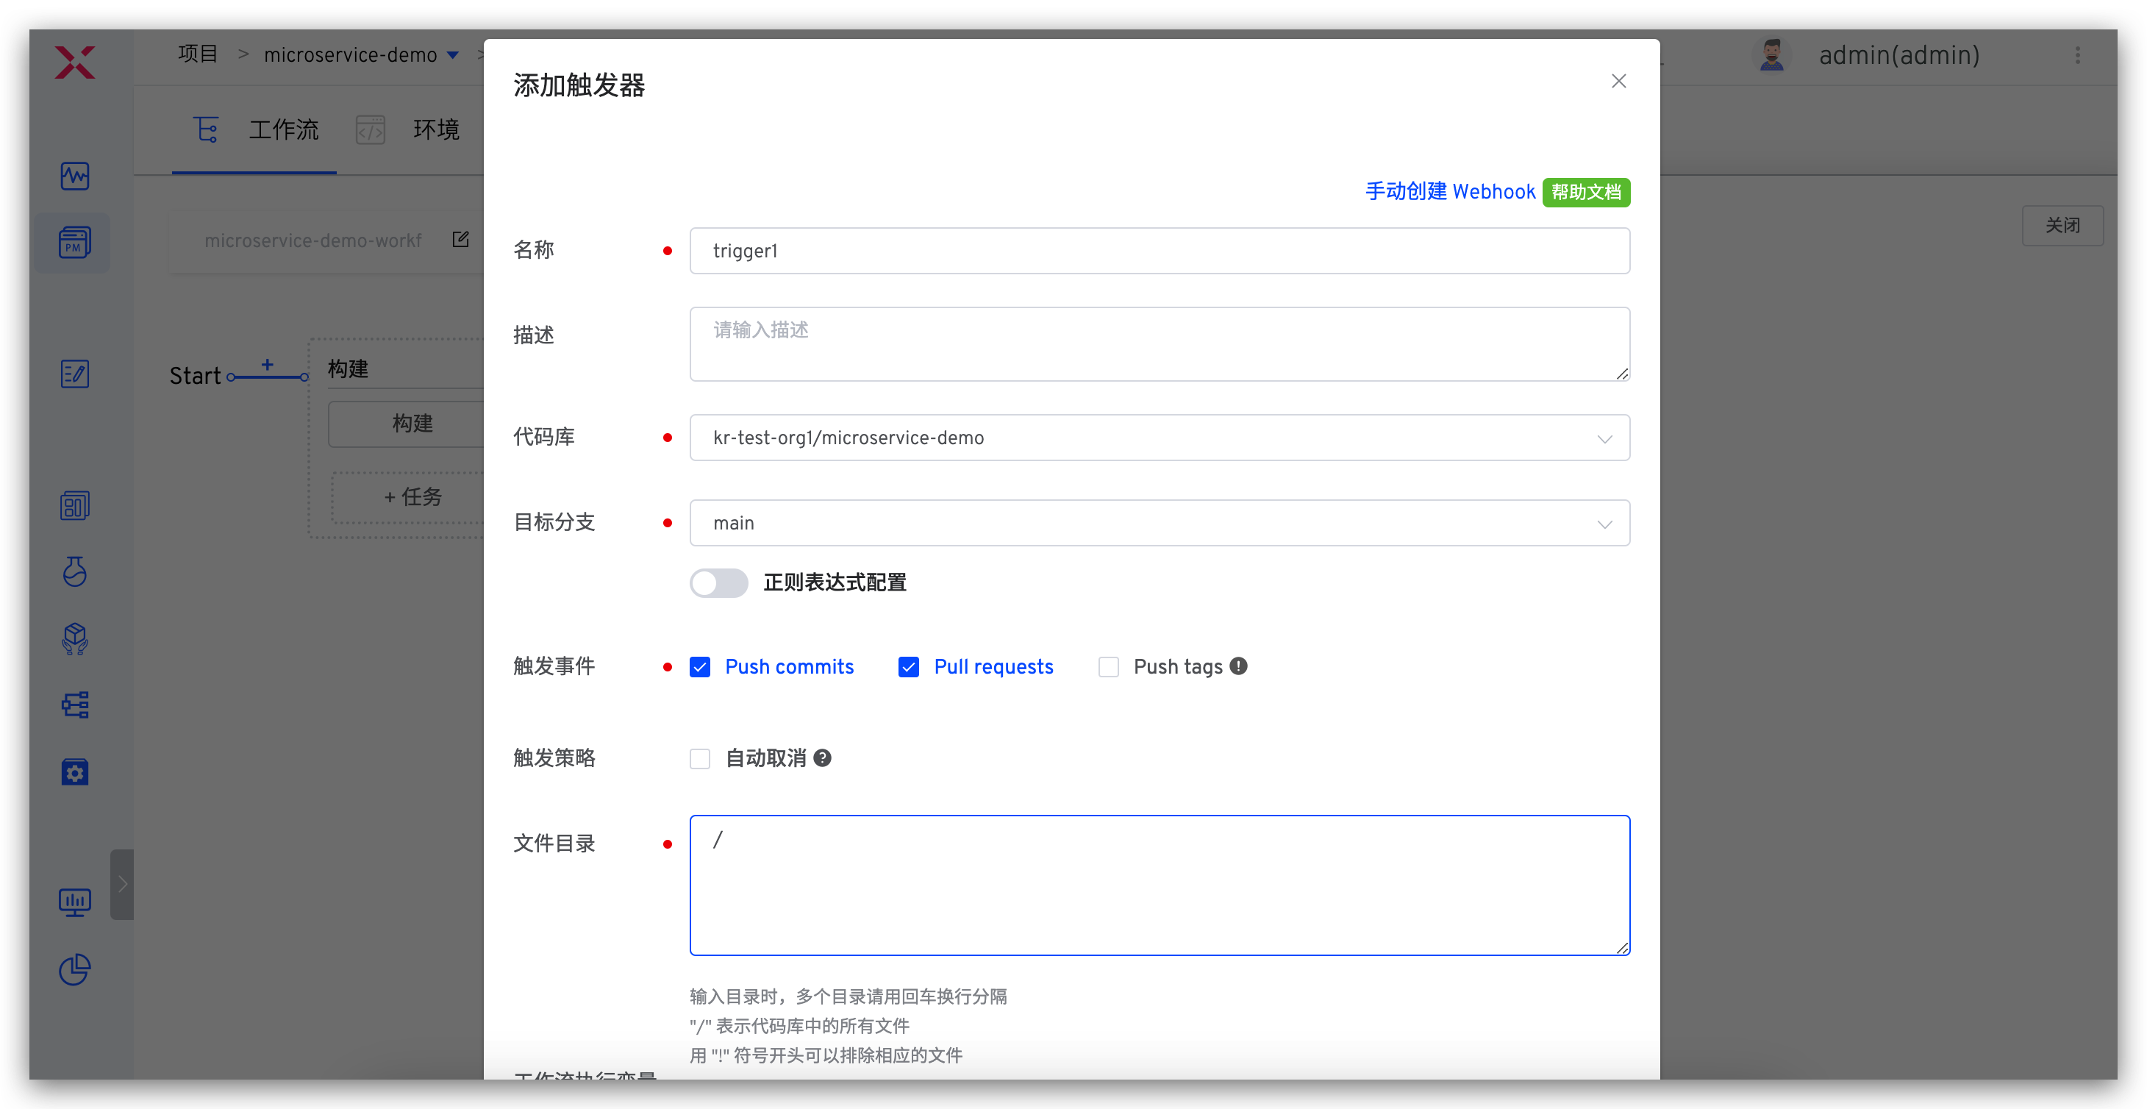
Task: Open the 帮助文档 badge link
Action: tap(1586, 193)
